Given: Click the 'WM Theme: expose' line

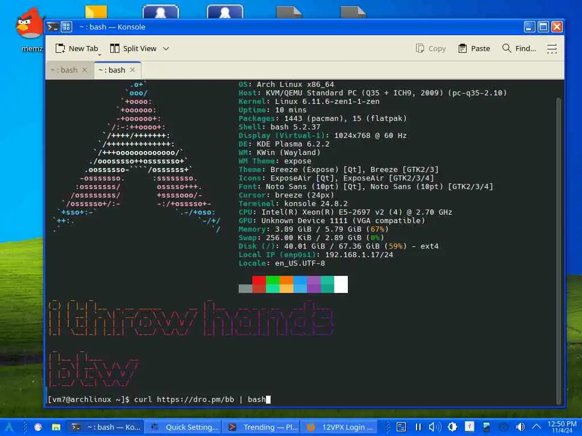Looking at the screenshot, I should coord(275,161).
